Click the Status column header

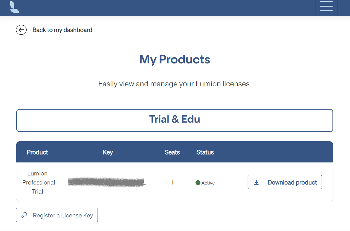[x=205, y=152]
